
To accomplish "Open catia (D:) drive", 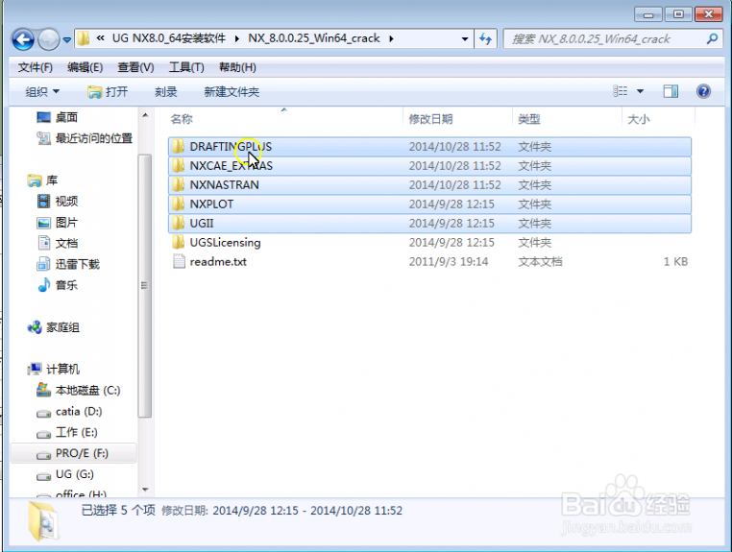I will click(79, 411).
